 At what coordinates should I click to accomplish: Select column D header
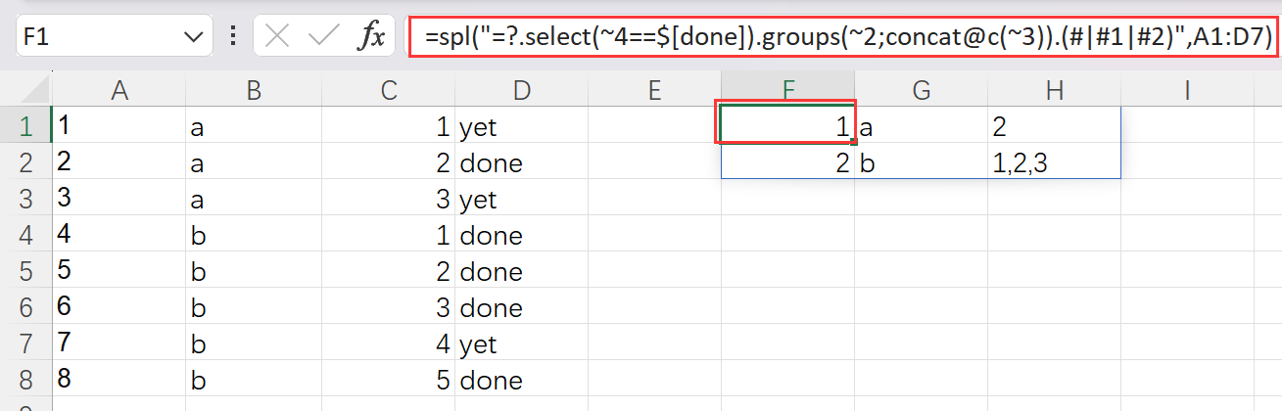[521, 90]
